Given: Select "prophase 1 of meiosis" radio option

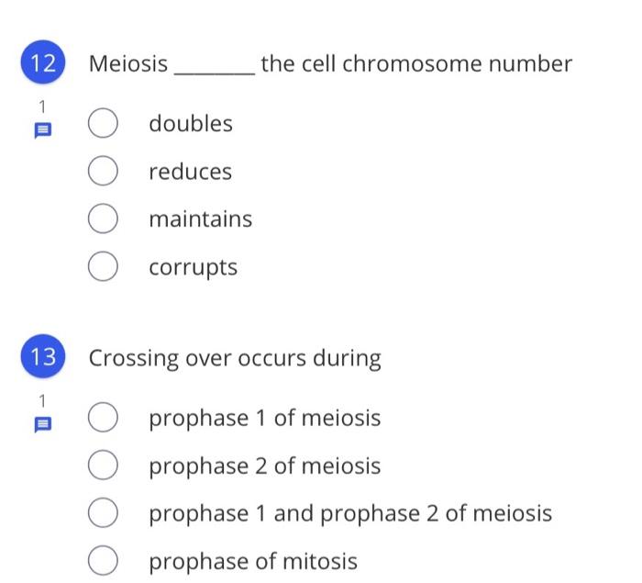Looking at the screenshot, I should point(103,417).
